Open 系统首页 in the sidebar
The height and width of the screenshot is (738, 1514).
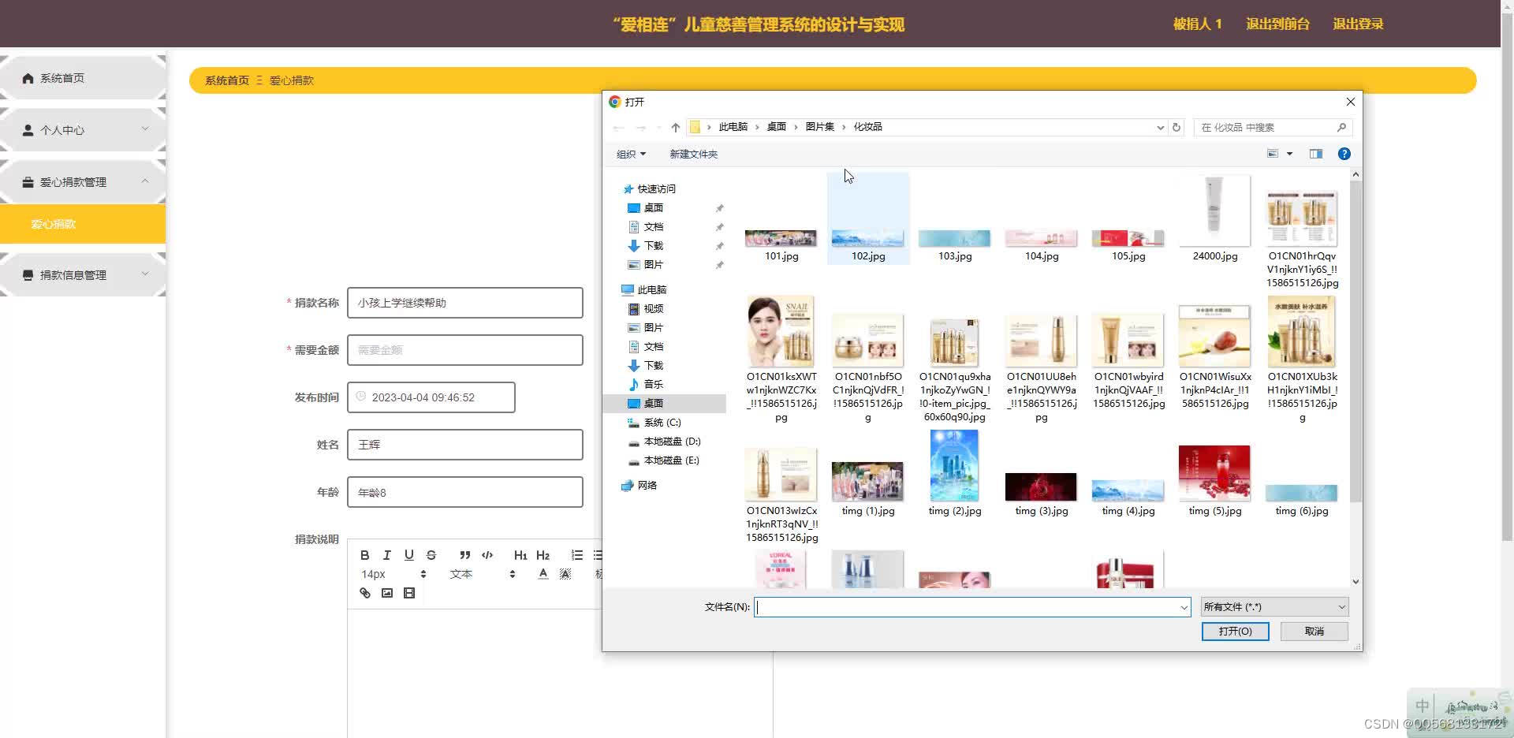[x=83, y=78]
